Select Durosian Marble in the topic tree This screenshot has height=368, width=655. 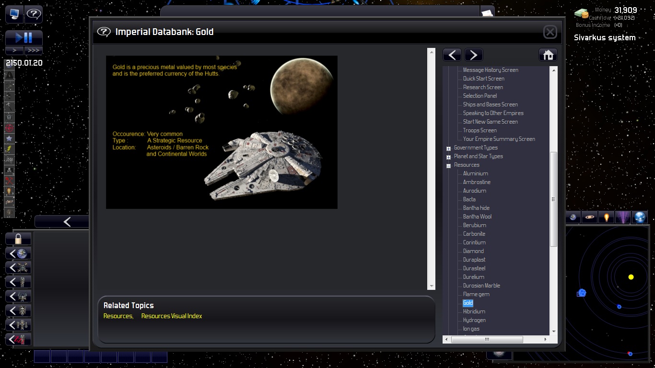481,286
